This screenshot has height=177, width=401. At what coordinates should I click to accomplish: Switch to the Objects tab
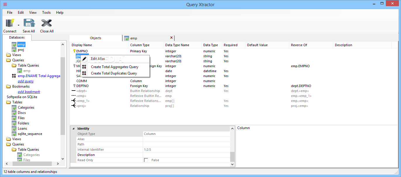pos(96,38)
